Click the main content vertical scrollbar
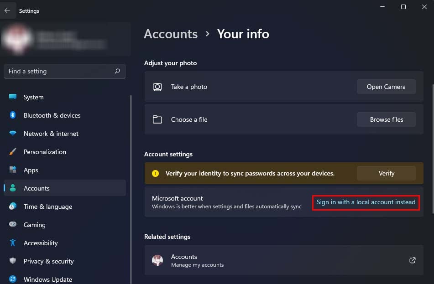The width and height of the screenshot is (434, 284). [x=433, y=149]
